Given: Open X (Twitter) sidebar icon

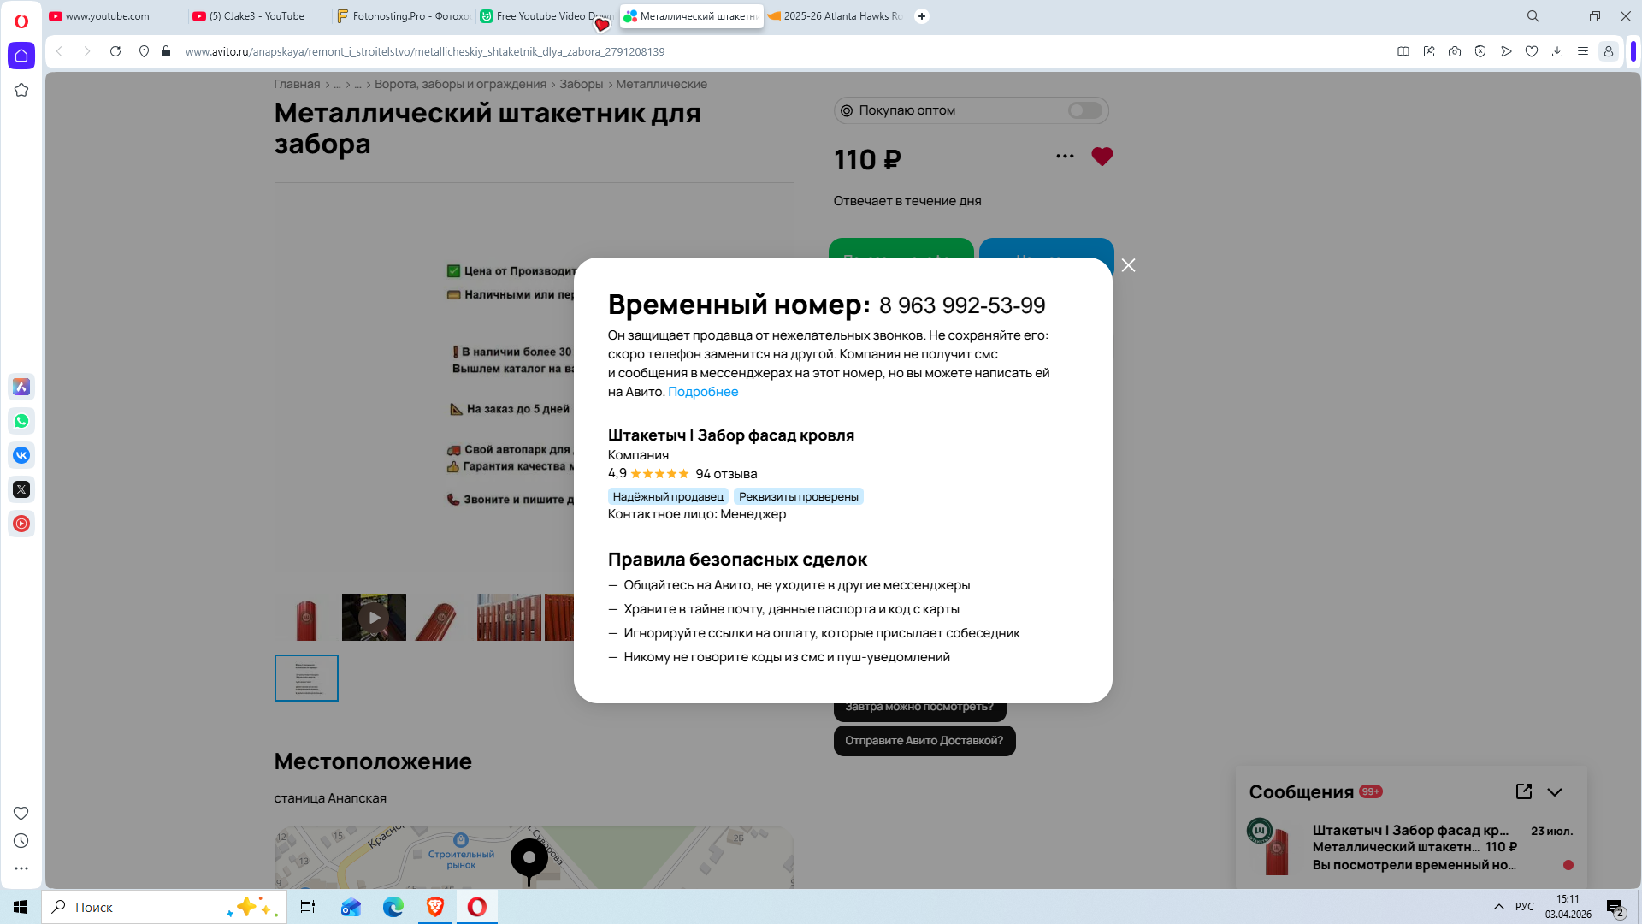Looking at the screenshot, I should 21,489.
